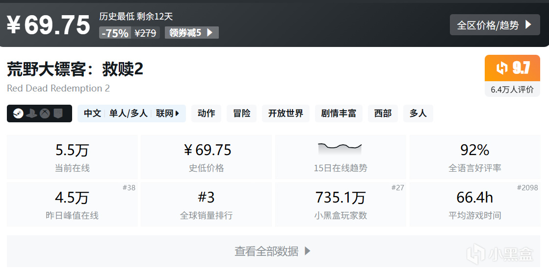Open the 15日在线趋势 chart

[x=340, y=157]
